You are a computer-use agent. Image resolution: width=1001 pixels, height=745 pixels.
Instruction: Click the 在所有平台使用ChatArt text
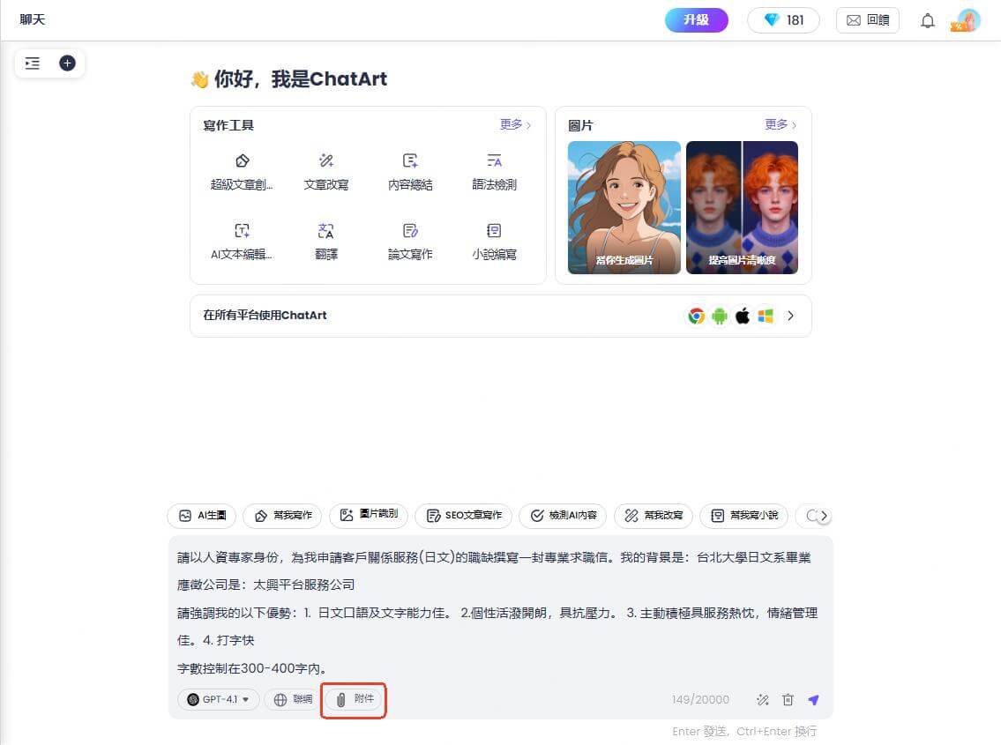click(x=265, y=316)
